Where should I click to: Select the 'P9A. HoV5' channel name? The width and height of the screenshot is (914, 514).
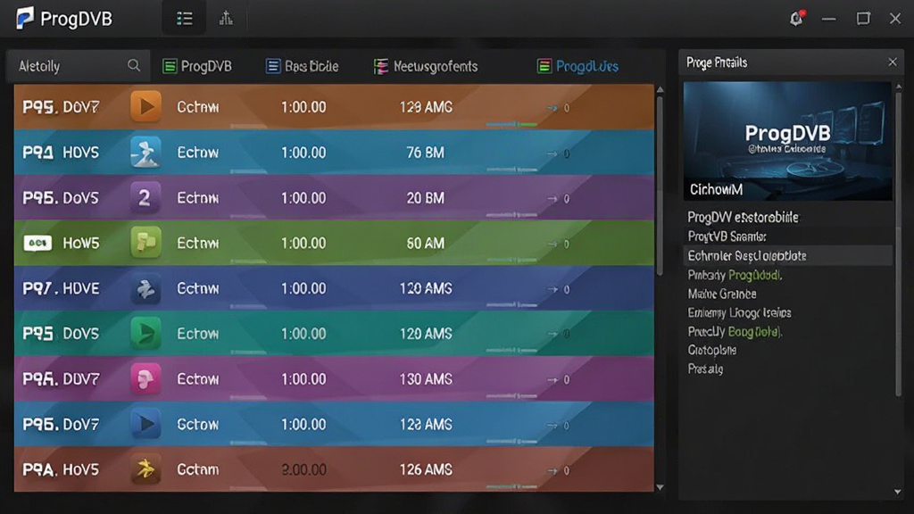61,469
